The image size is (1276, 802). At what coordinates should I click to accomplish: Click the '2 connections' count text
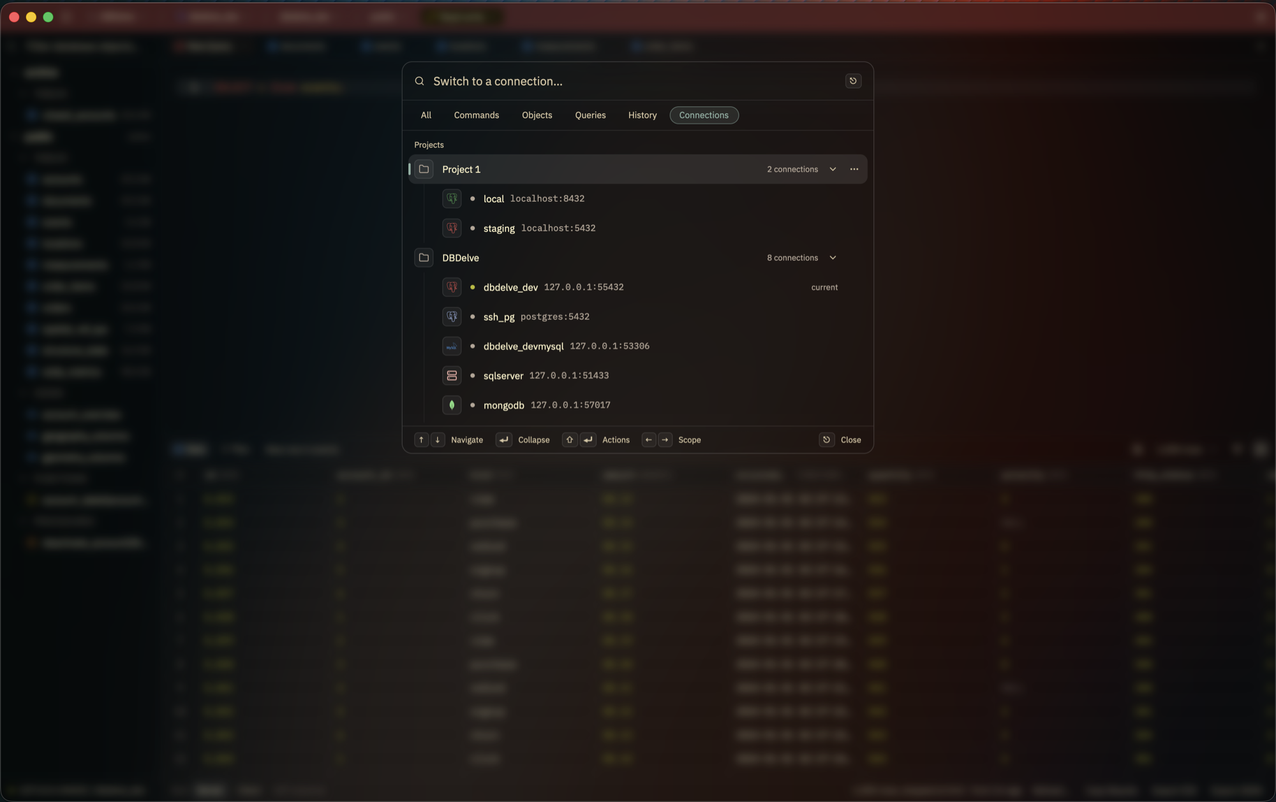coord(792,169)
